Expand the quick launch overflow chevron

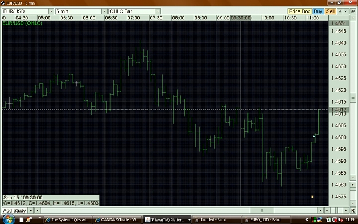coord(39,217)
